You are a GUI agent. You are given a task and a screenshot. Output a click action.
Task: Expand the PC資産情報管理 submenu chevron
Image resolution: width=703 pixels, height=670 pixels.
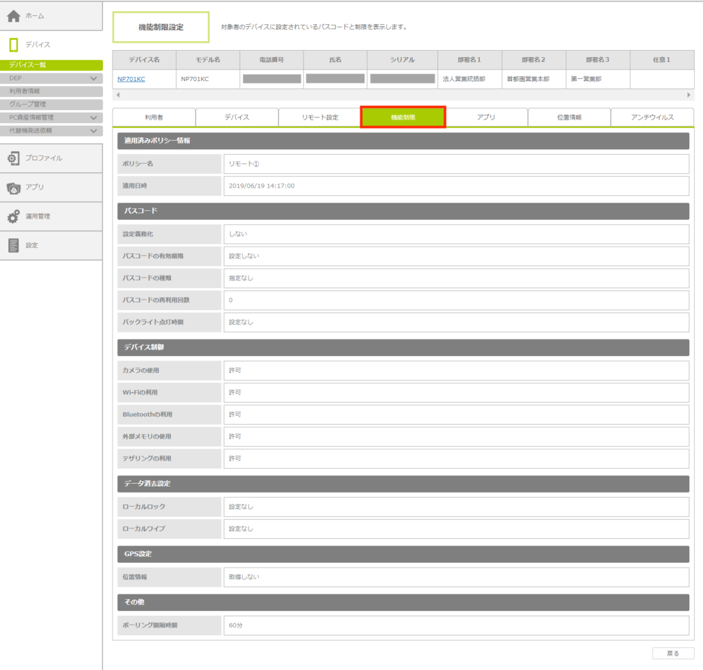[94, 118]
